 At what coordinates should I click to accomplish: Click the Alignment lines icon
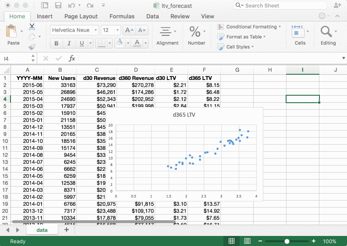point(166,31)
